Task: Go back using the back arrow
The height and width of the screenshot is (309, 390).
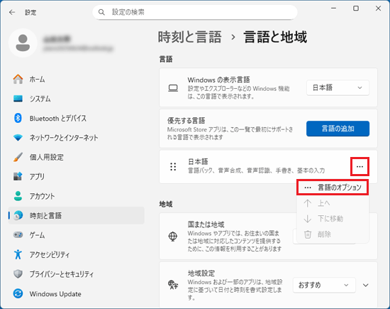Action: pos(12,12)
